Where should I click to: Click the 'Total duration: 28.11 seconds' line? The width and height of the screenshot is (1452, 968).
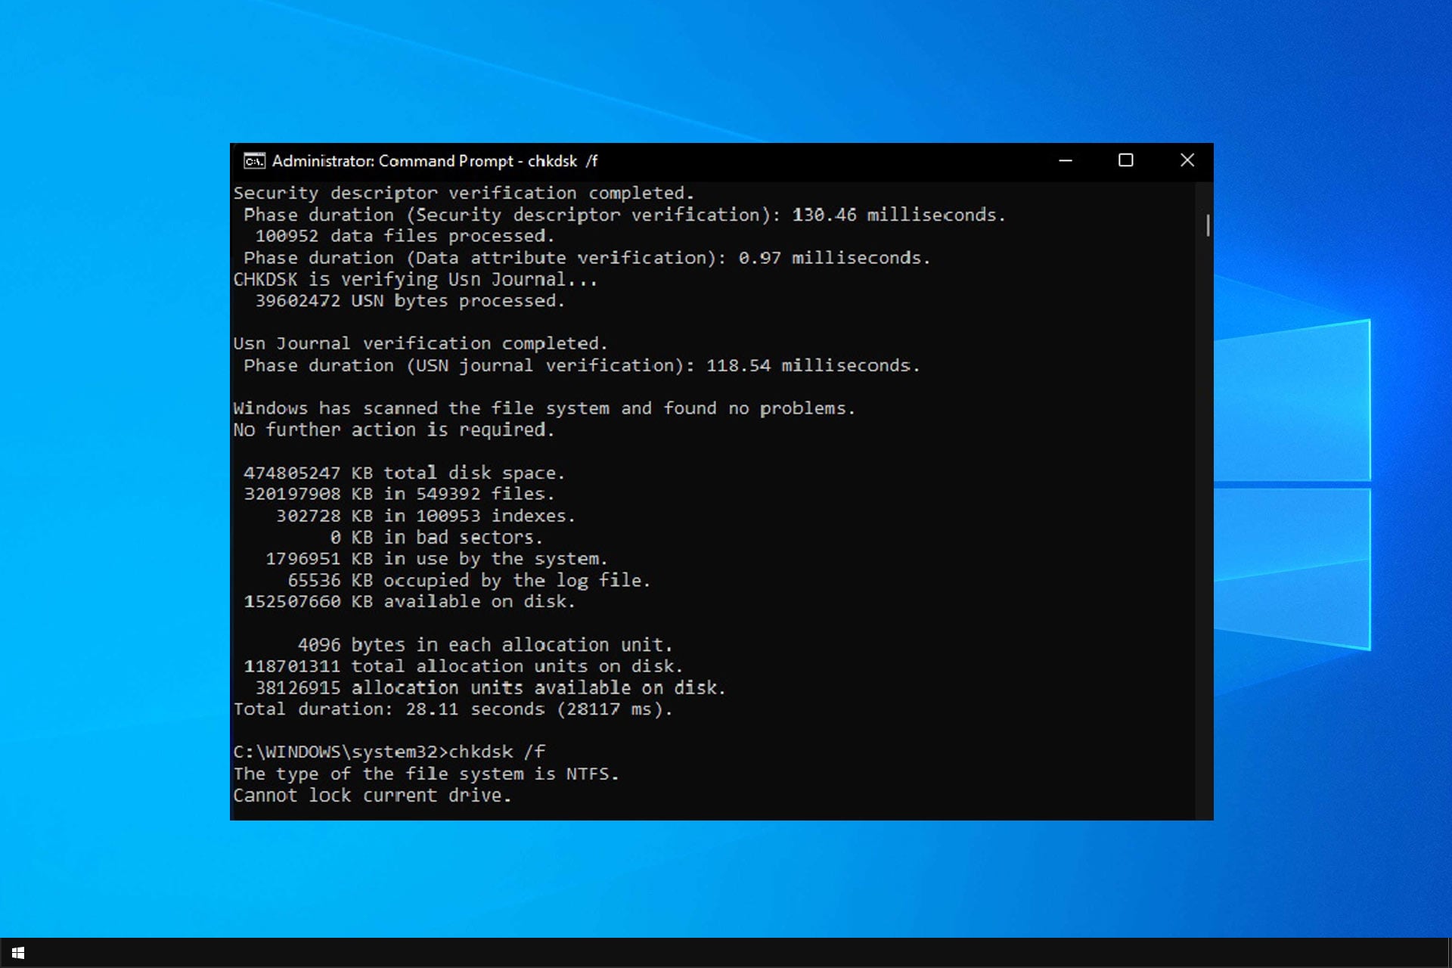pyautogui.click(x=452, y=709)
